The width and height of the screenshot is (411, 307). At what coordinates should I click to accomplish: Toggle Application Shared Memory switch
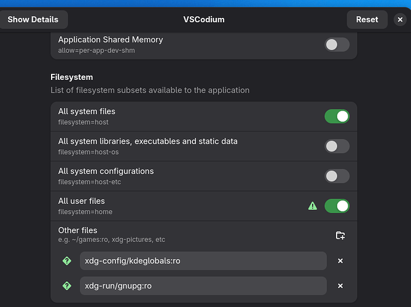pyautogui.click(x=337, y=45)
